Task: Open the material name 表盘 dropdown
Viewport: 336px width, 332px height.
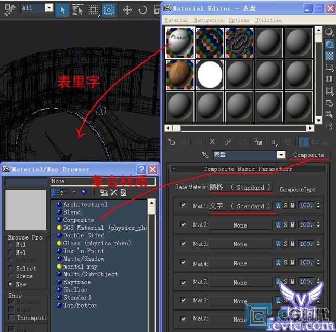Action: tap(281, 155)
